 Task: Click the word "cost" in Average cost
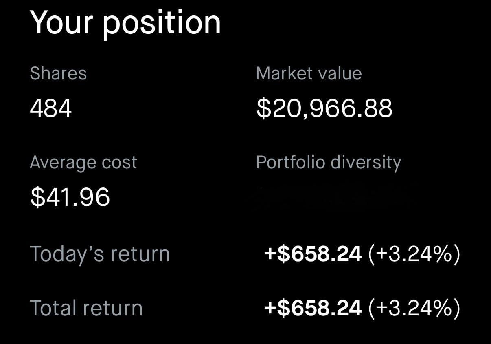tap(119, 163)
